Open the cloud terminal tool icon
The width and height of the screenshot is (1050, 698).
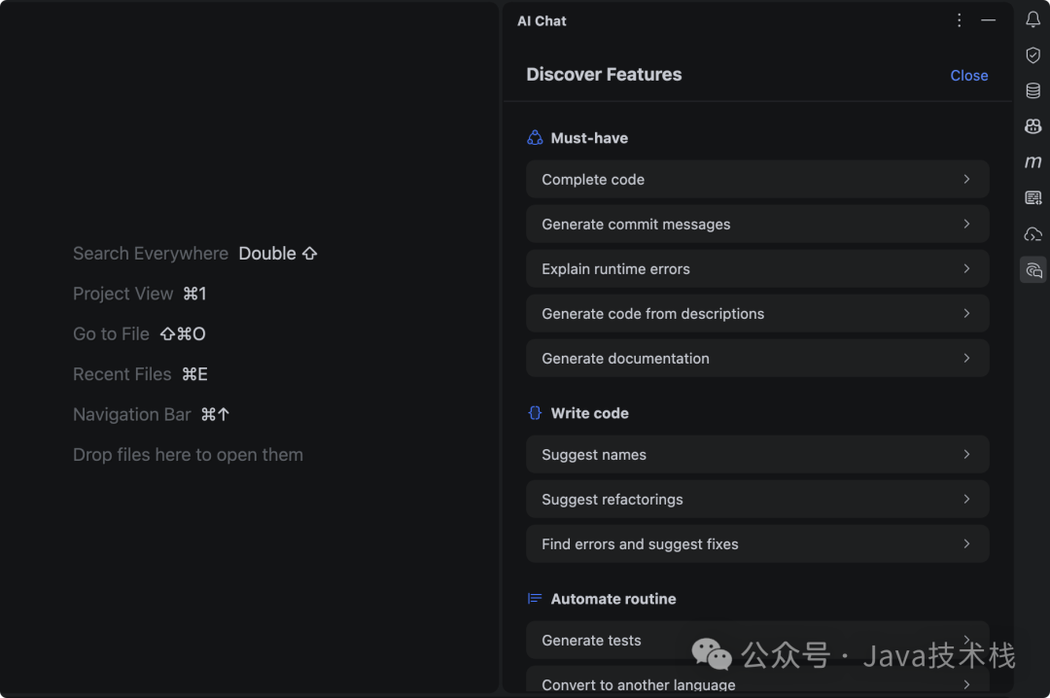tap(1032, 234)
